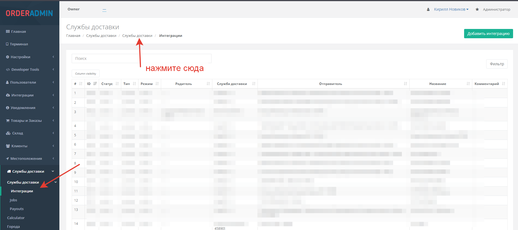518x230 pixels.
Task: Expand the Настройки menu chevron
Action: tap(53, 57)
